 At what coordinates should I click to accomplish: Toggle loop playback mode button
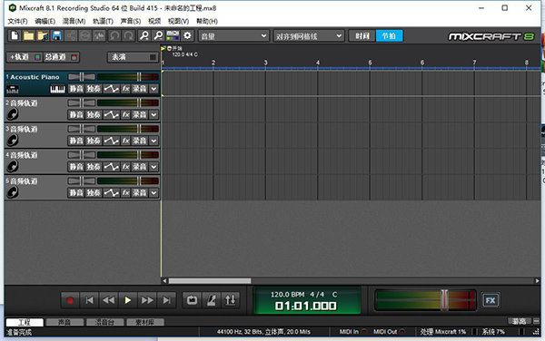pos(192,300)
